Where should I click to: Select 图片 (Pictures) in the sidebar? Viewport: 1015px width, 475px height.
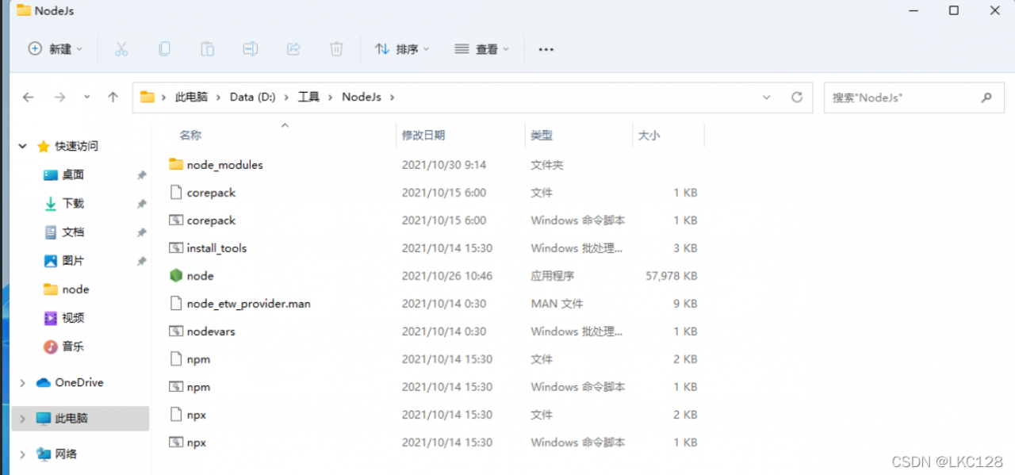click(x=73, y=261)
